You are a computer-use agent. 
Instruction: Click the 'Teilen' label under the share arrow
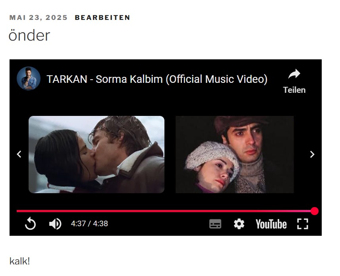[294, 90]
